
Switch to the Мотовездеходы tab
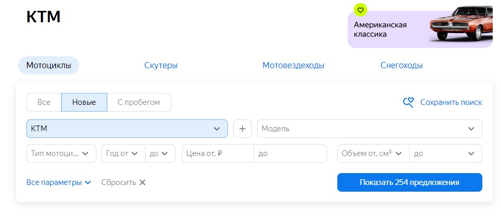click(293, 66)
